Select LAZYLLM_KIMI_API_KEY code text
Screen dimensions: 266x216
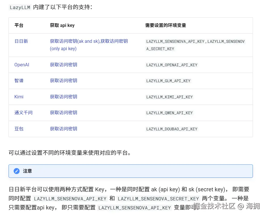tap(169, 97)
